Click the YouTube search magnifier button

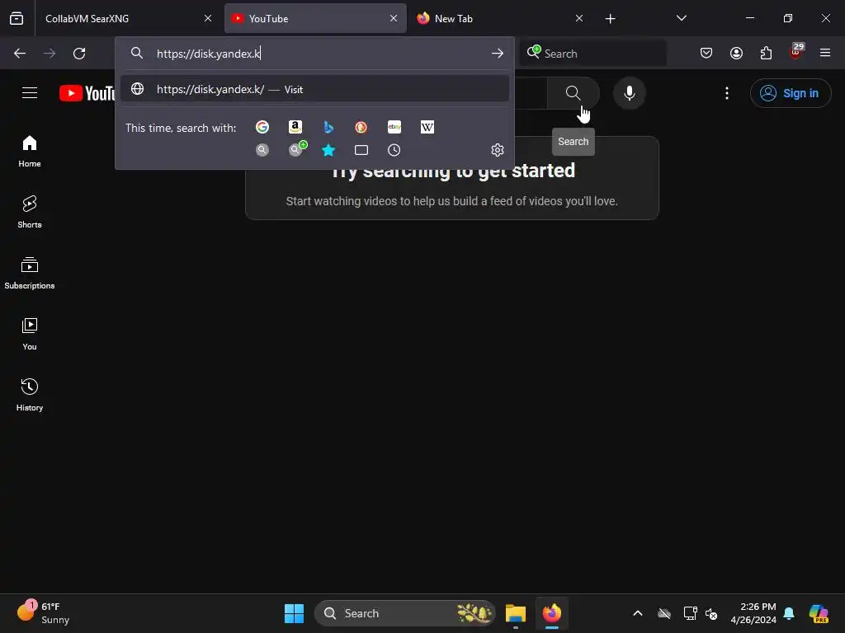573,93
